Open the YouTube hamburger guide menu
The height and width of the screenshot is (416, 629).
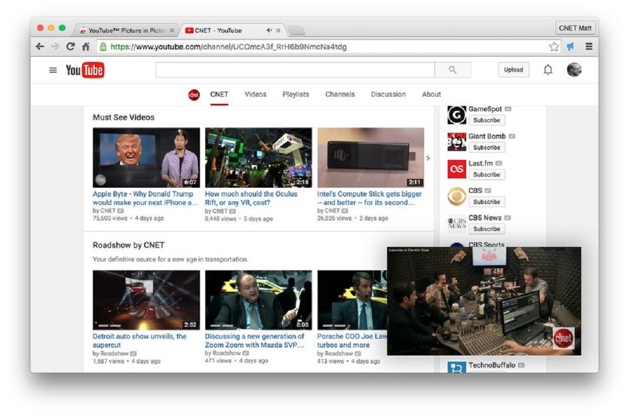pos(53,70)
